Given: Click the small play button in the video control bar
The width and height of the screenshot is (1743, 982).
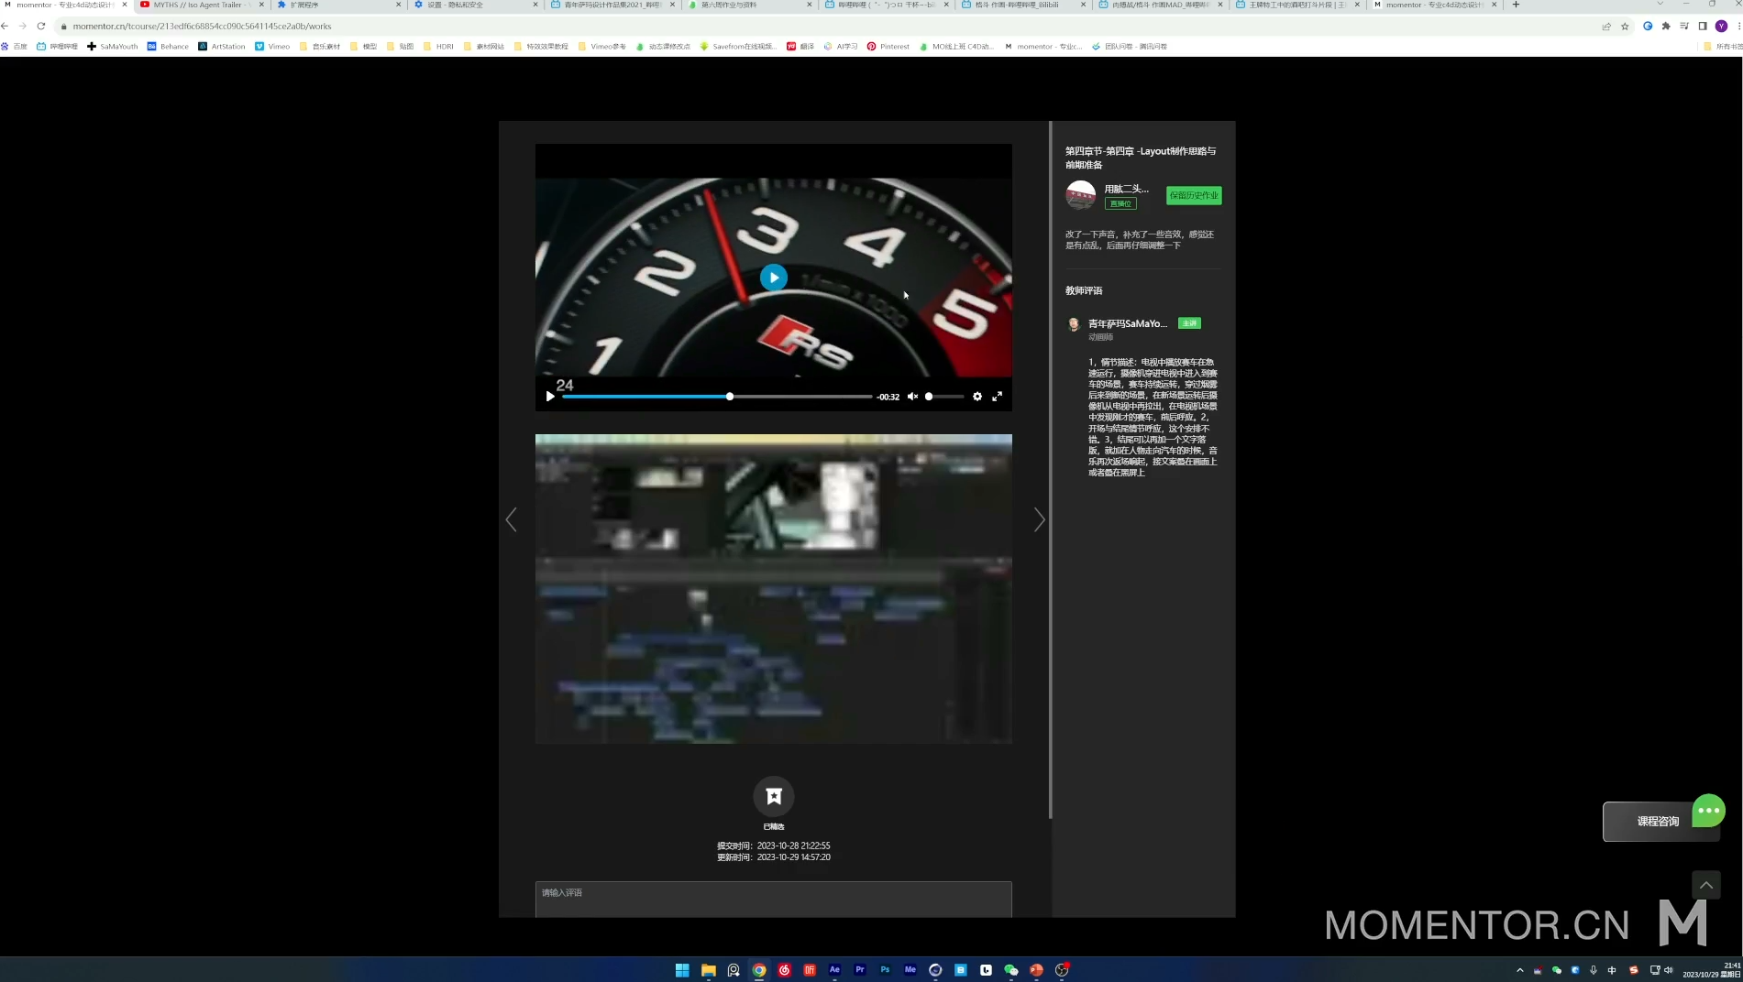Looking at the screenshot, I should tap(550, 397).
